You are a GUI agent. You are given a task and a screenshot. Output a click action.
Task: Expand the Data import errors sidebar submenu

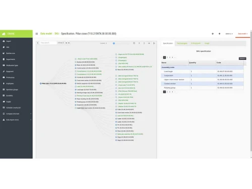click(31, 120)
